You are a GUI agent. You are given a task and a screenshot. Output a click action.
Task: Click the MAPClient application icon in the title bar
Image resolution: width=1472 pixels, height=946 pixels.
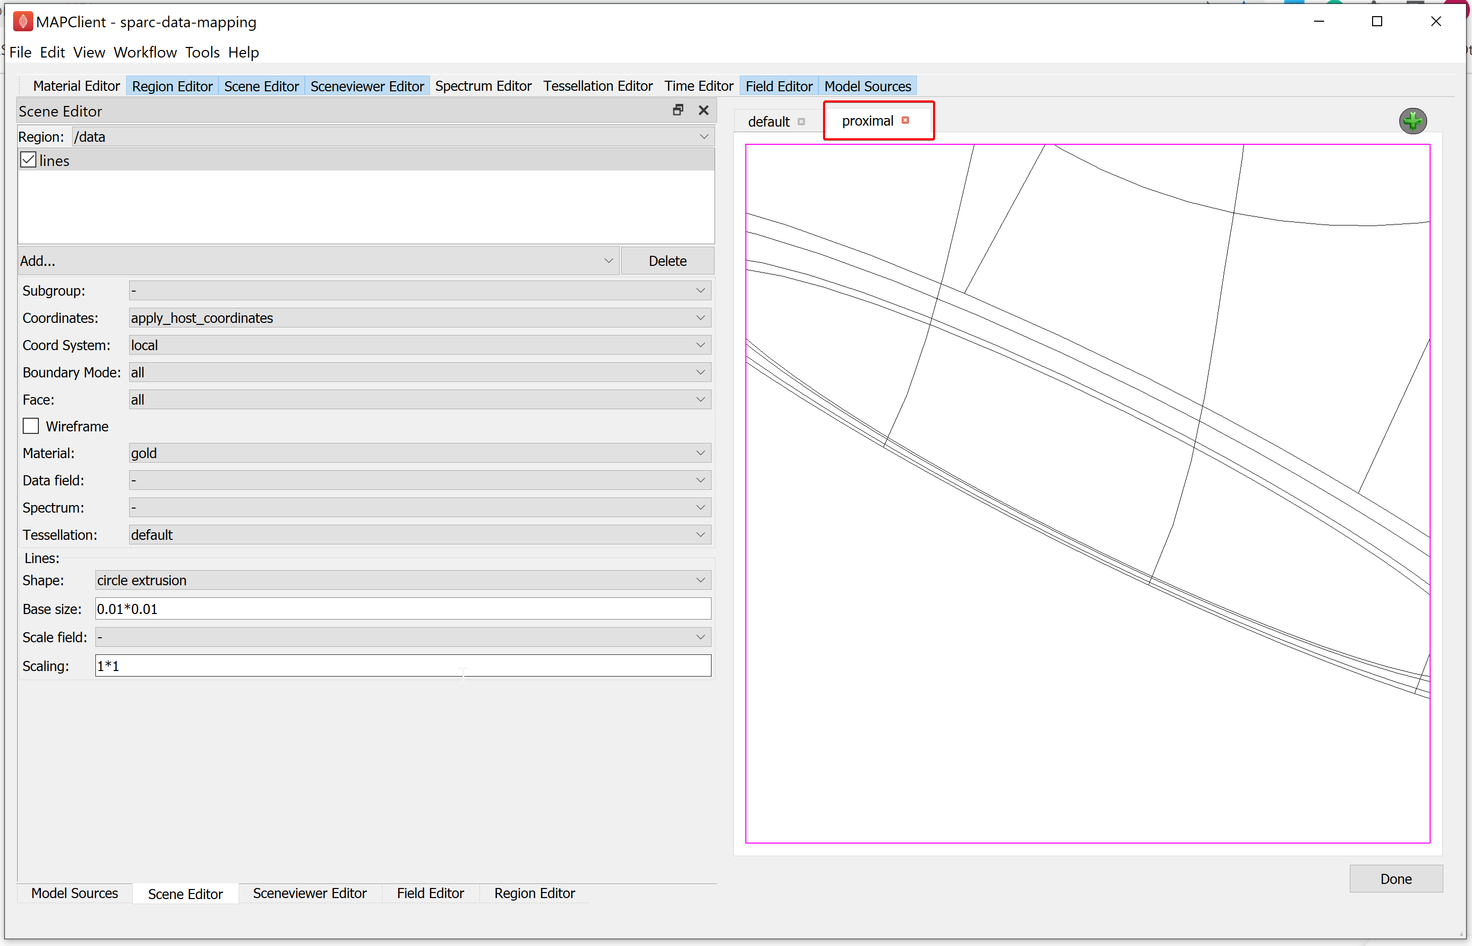pos(22,22)
